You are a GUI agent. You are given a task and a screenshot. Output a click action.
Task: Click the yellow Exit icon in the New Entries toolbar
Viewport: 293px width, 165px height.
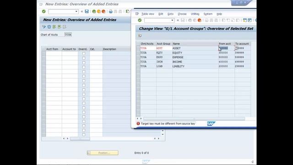pos(99,11)
